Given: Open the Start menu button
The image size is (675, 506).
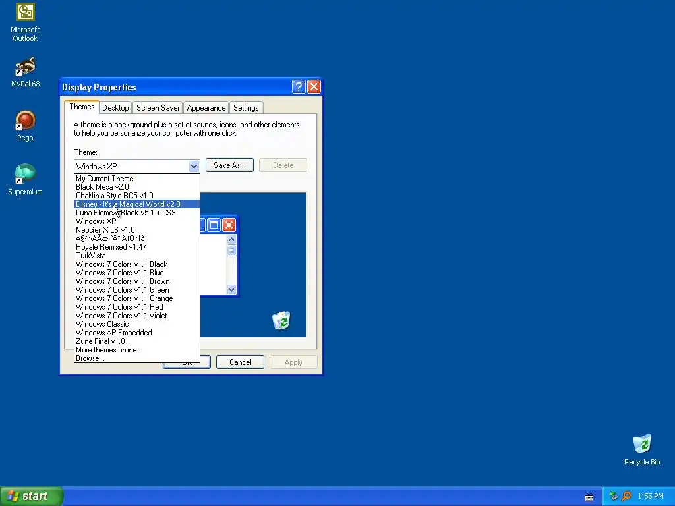Looking at the screenshot, I should point(32,496).
